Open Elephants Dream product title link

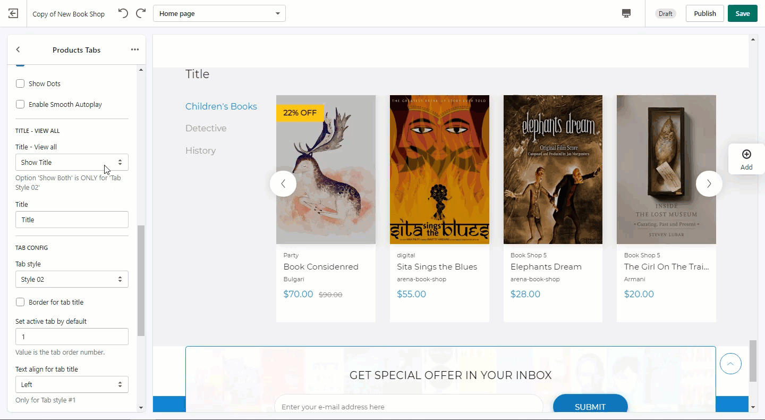(x=546, y=267)
